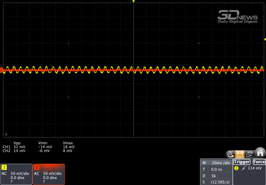Viewport: 266px width, 185px height.
Task: Click the yellow trigger level arrow on right edge
Action: click(265, 39)
